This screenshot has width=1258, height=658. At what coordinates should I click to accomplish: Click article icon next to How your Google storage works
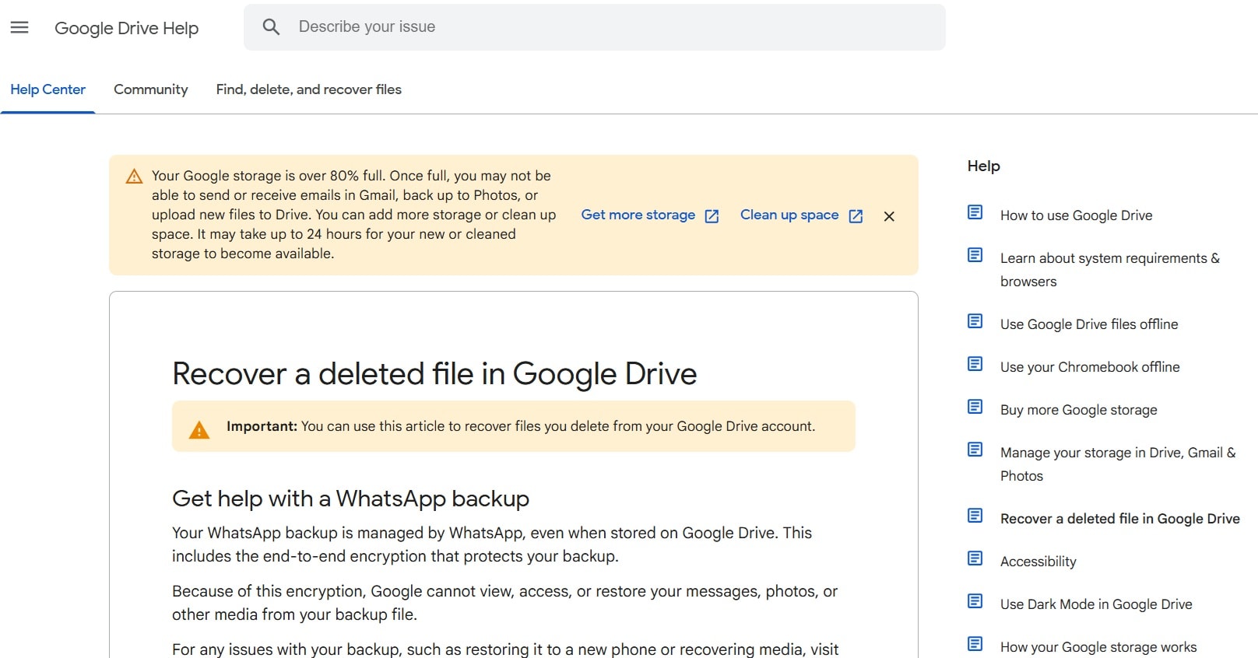[x=975, y=644]
